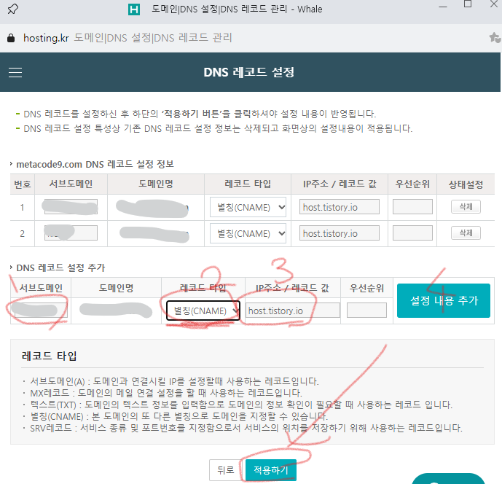Click the priority field in row 2
This screenshot has height=484, width=502.
tap(412, 233)
